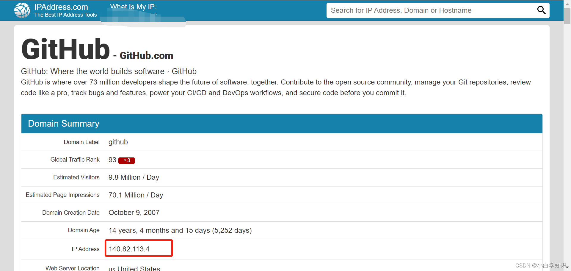Select the traffic rank value 93
Image resolution: width=571 pixels, height=271 pixels.
pyautogui.click(x=112, y=160)
